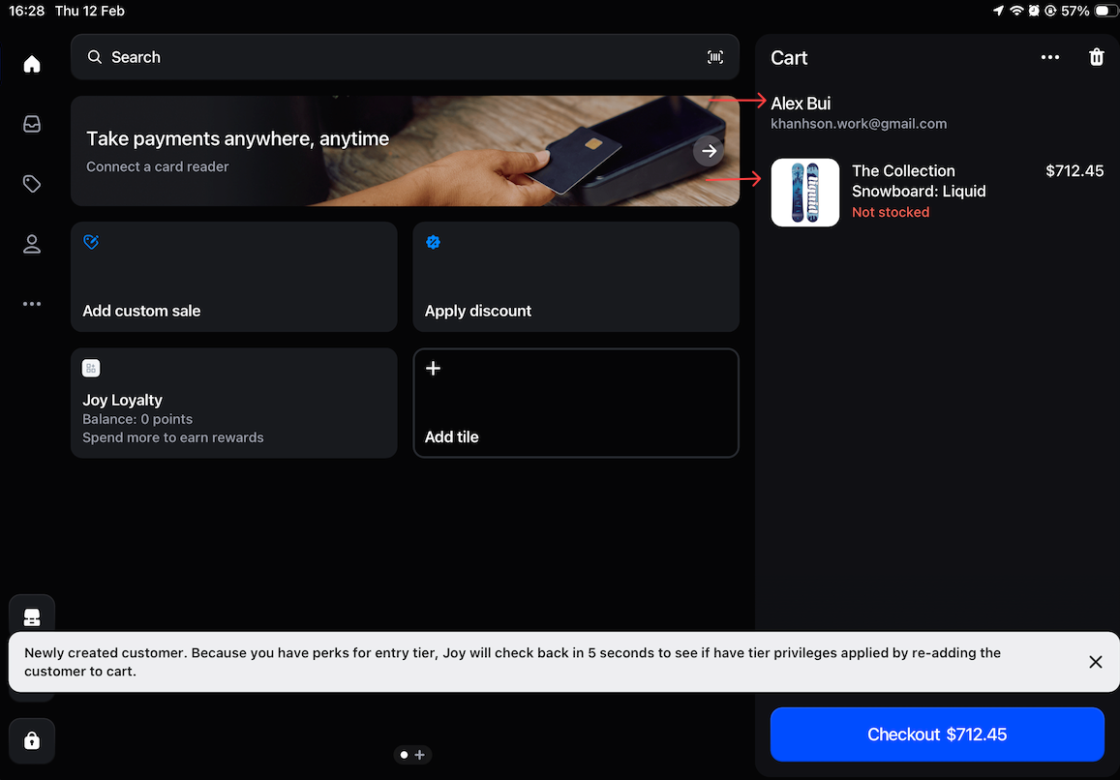Dismiss the newly created customer notification

1095,662
